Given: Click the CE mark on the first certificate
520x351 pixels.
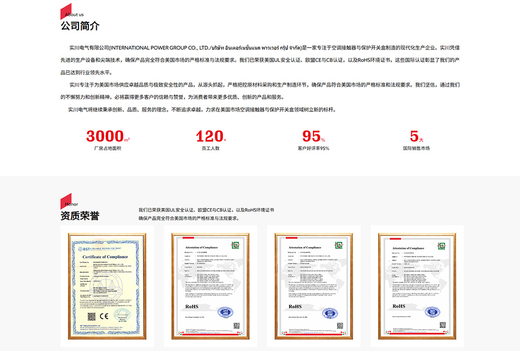Looking at the screenshot, I should 105,315.
